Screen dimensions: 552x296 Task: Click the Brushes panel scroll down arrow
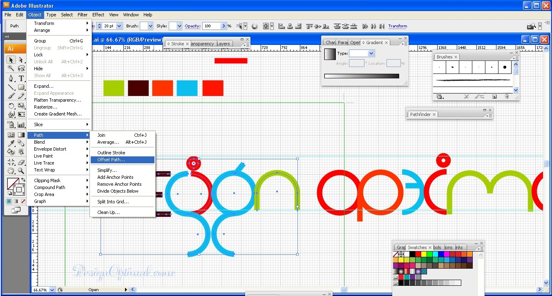coord(516,90)
